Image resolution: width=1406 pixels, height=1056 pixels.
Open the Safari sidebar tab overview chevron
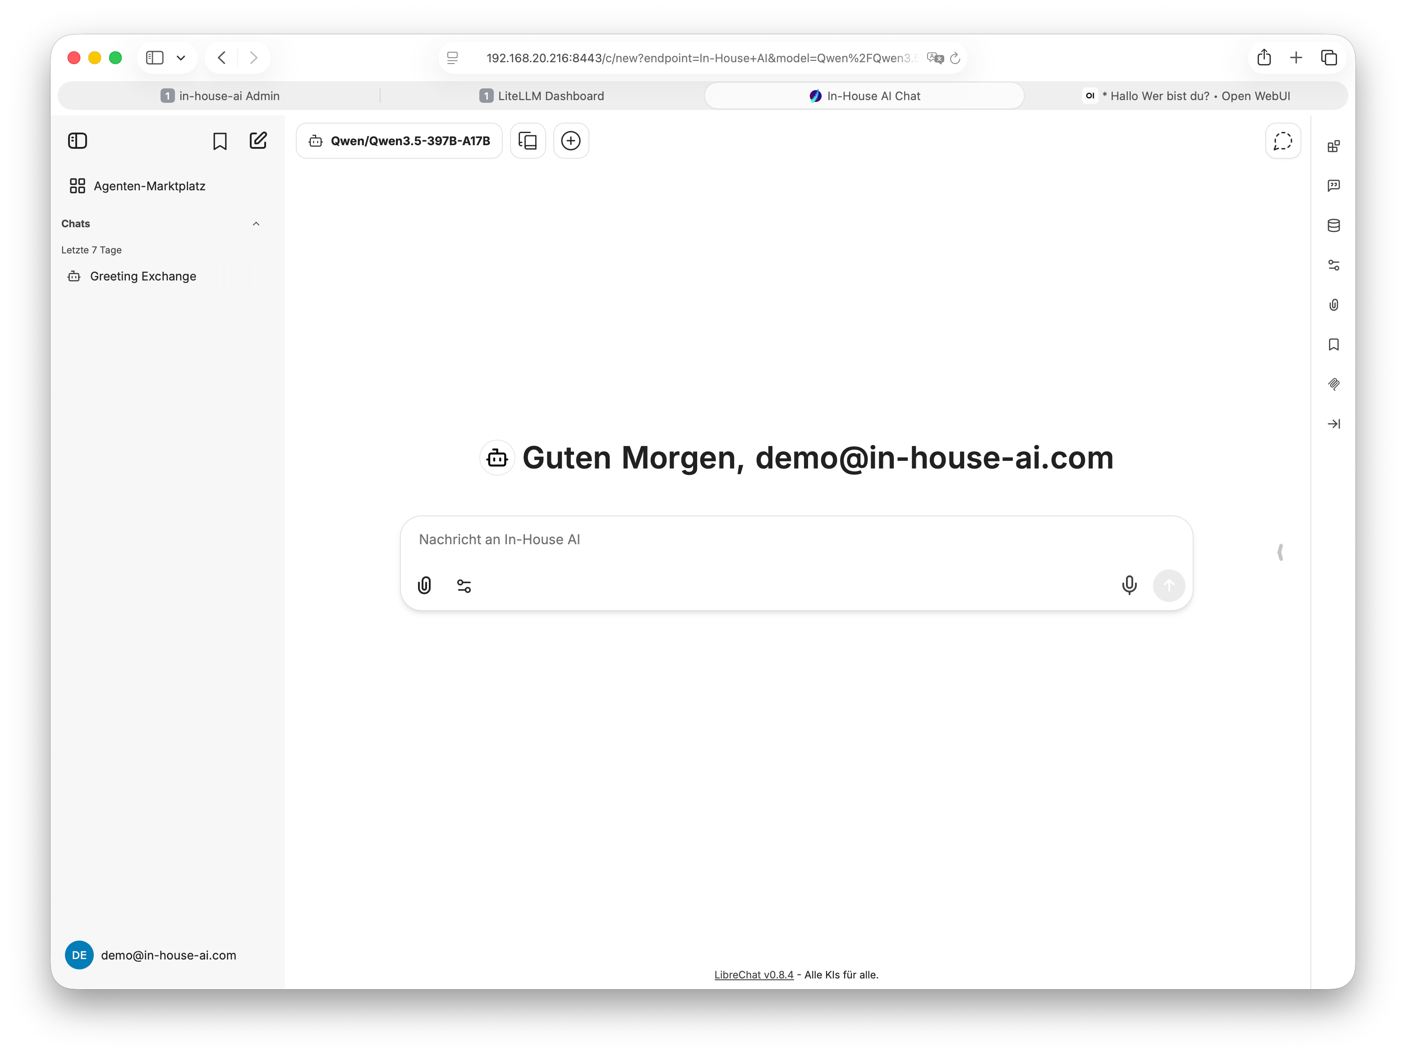[x=182, y=57]
